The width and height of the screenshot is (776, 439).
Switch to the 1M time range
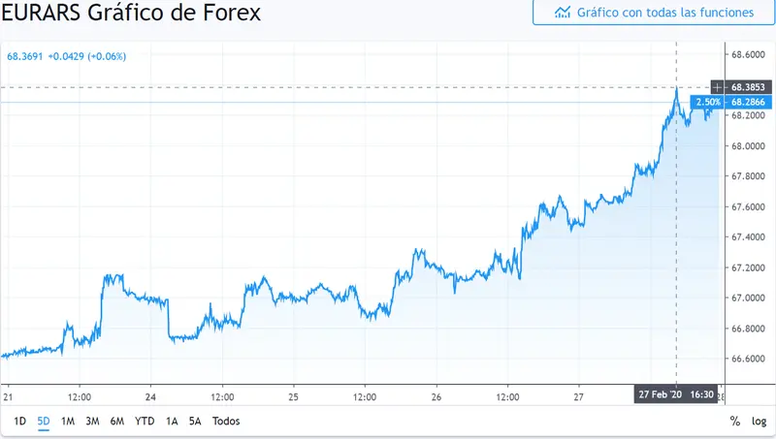click(68, 422)
